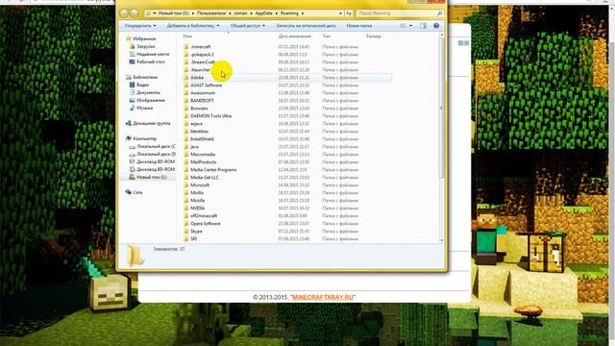Select 'Новый том (S:)' in the navigation pane

coord(152,177)
